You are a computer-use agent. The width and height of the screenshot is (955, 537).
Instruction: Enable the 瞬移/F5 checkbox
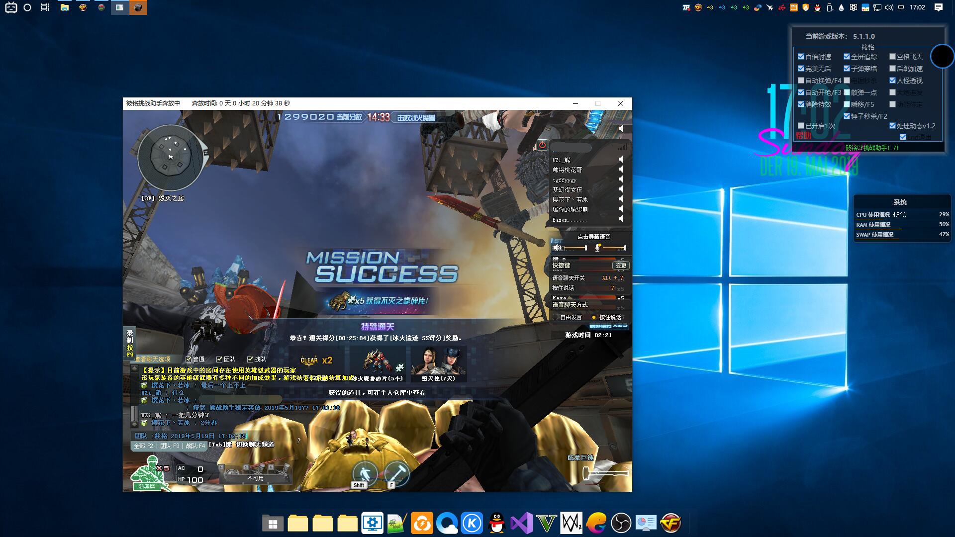pos(847,104)
